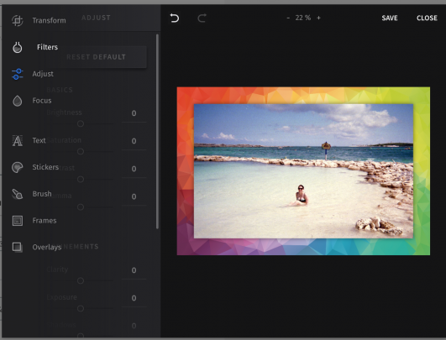Image resolution: width=446 pixels, height=340 pixels.
Task: Open the Frames icon
Action: coord(18,221)
